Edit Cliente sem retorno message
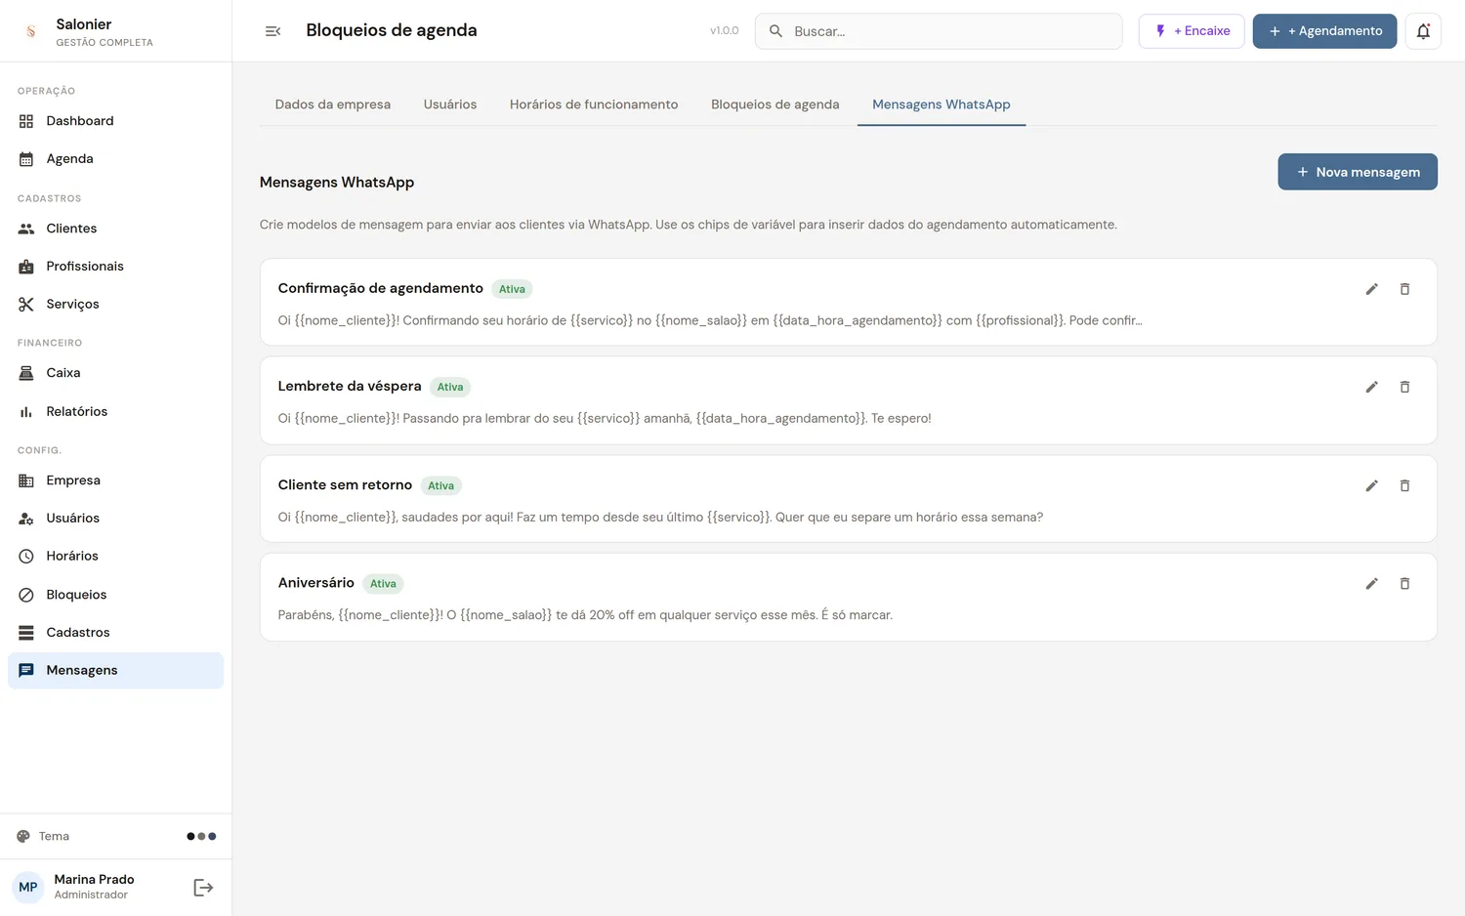The width and height of the screenshot is (1465, 916). tap(1371, 485)
